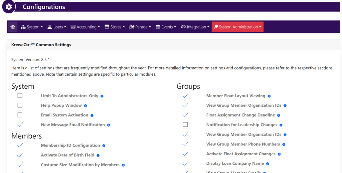The height and width of the screenshot is (173, 342).
Task: View info about Float Assignment Change Deadline
Action: [x=279, y=115]
